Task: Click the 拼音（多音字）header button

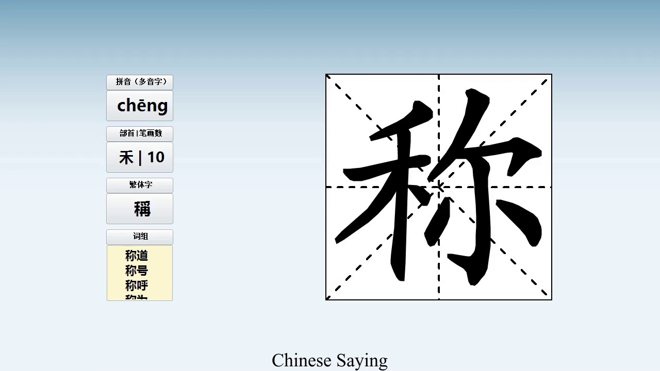Action: 140,82
